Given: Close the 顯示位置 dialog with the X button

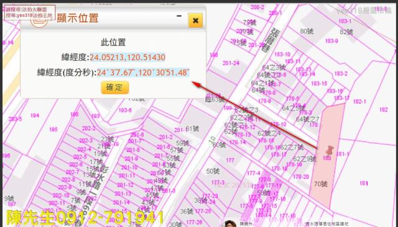Looking at the screenshot, I should 195,20.
